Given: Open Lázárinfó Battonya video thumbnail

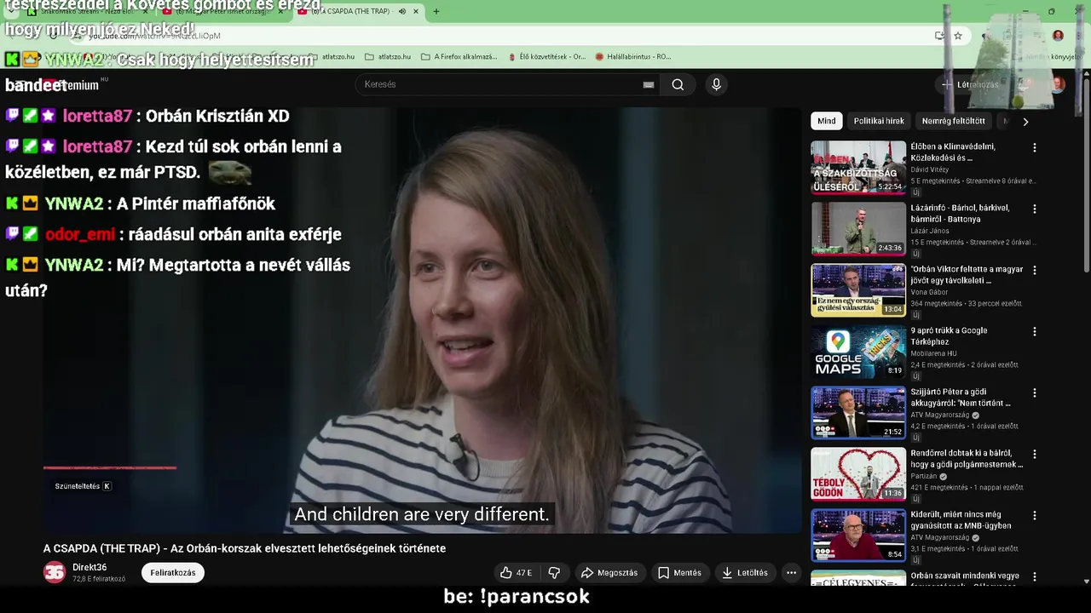Looking at the screenshot, I should point(858,229).
